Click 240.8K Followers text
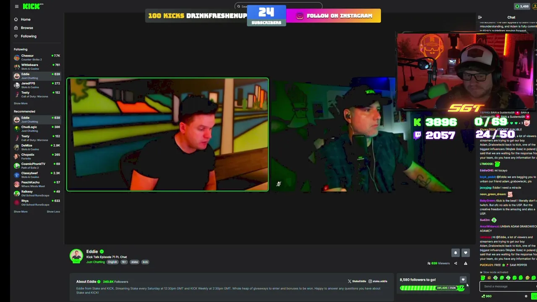This screenshot has height=302, width=537. tap(115, 282)
